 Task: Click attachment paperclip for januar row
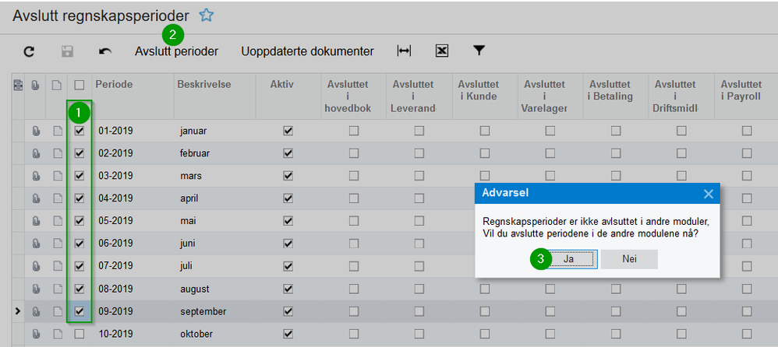pos(35,131)
